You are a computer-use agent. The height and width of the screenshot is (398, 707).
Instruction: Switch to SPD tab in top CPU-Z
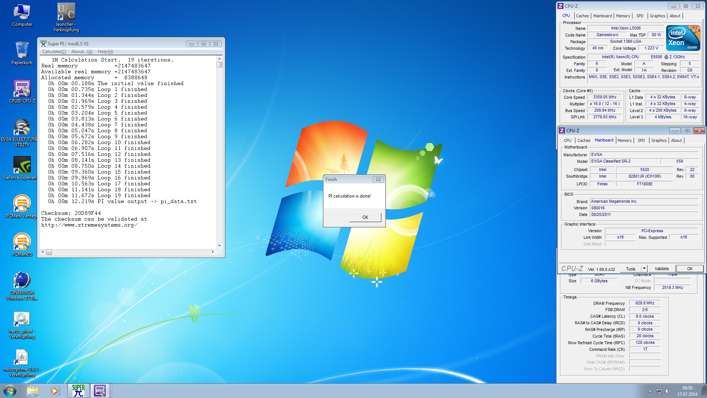pos(640,16)
